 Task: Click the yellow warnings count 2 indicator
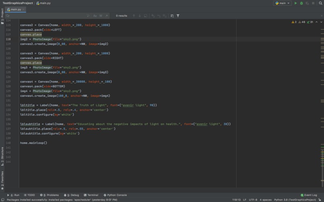click(x=294, y=22)
